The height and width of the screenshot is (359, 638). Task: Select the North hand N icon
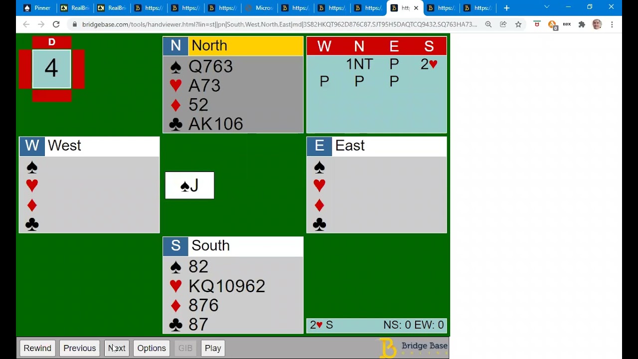[175, 46]
